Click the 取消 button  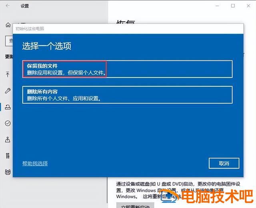tap(224, 163)
